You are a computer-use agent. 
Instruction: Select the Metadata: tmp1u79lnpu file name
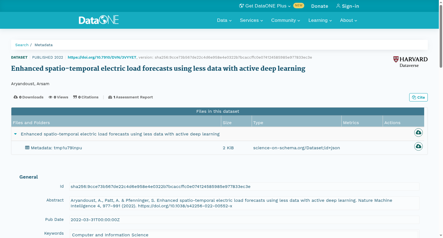56,148
